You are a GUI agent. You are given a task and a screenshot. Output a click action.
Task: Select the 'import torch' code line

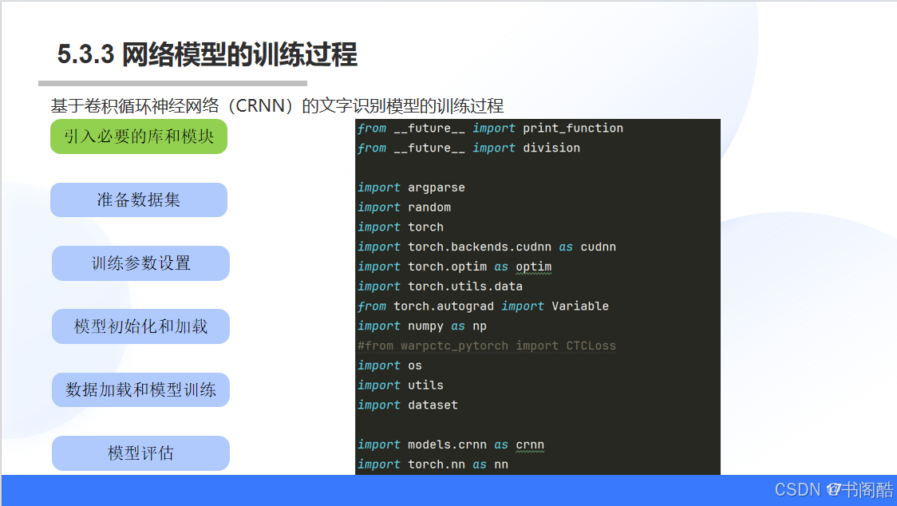coord(401,227)
